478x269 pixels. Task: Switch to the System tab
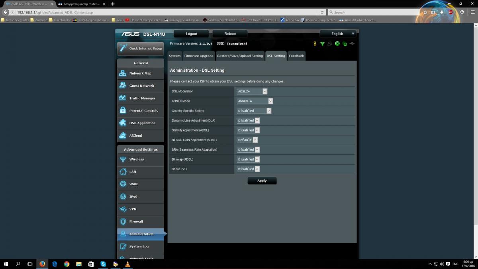tap(174, 56)
